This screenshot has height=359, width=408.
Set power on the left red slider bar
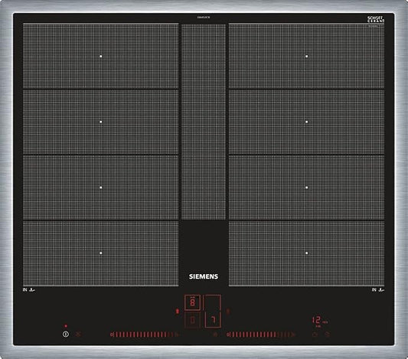(x=145, y=335)
